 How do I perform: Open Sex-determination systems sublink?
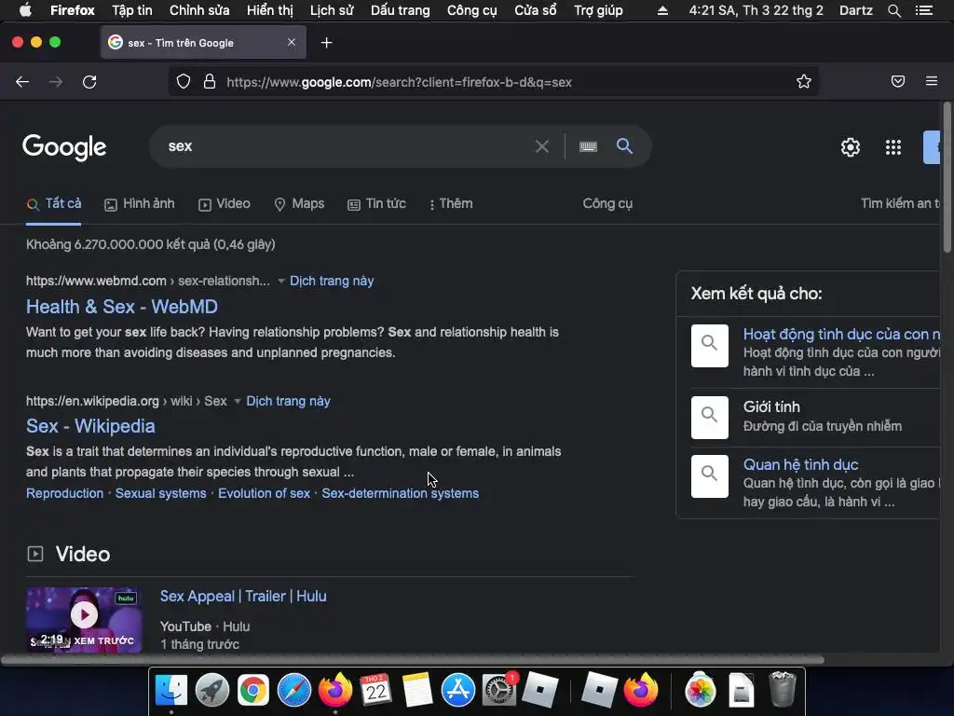[401, 494]
